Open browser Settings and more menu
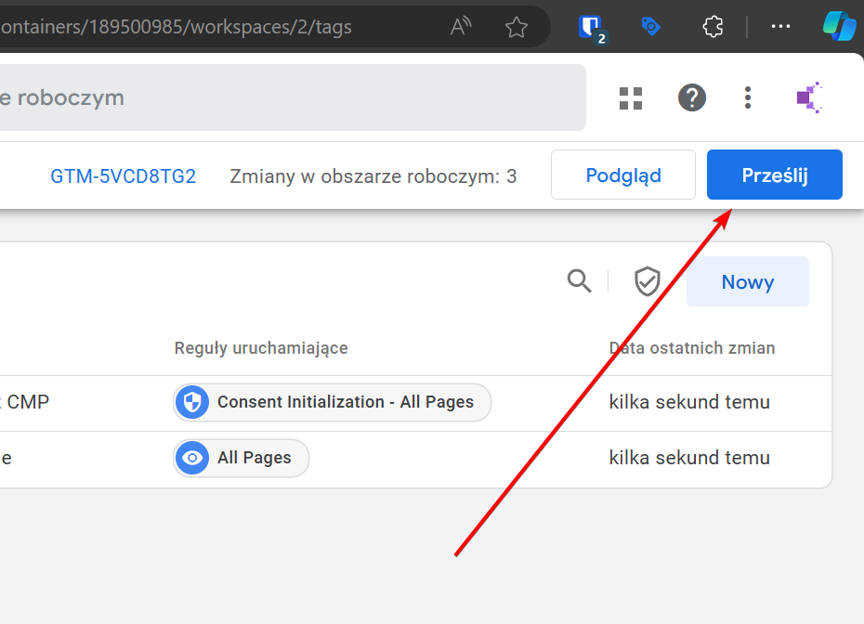The width and height of the screenshot is (864, 624). [780, 26]
